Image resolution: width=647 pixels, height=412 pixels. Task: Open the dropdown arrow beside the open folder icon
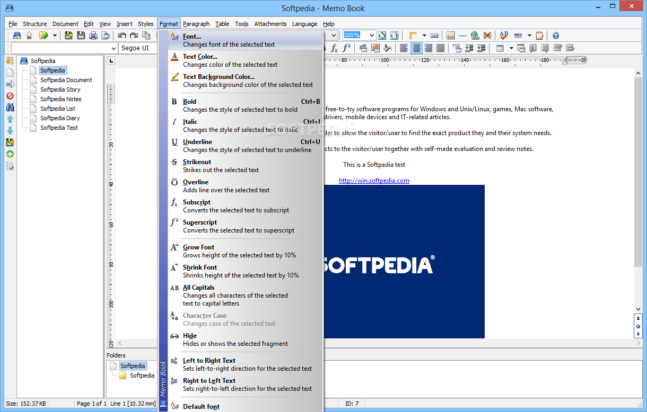point(55,35)
